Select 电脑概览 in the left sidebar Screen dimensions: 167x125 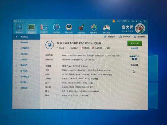(25, 37)
